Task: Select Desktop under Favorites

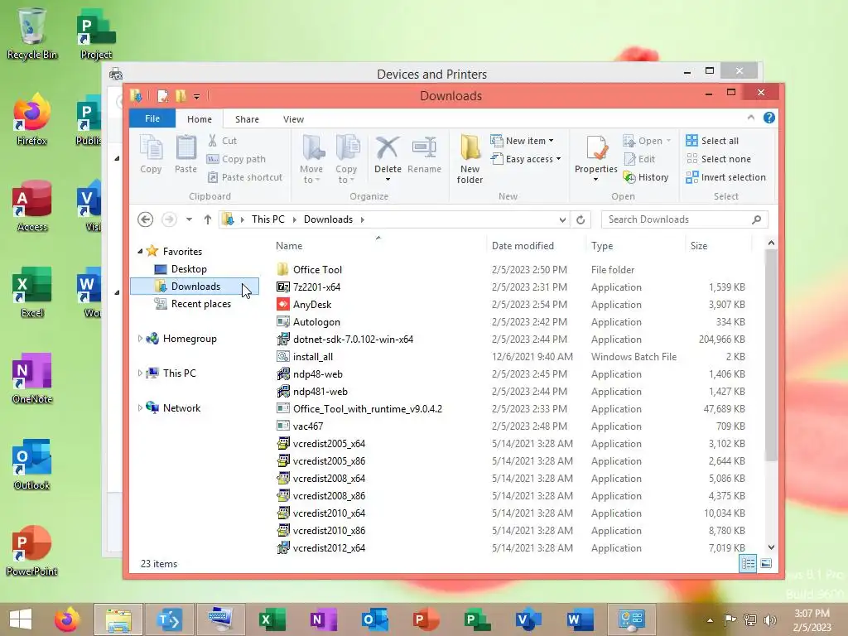Action: pyautogui.click(x=189, y=269)
